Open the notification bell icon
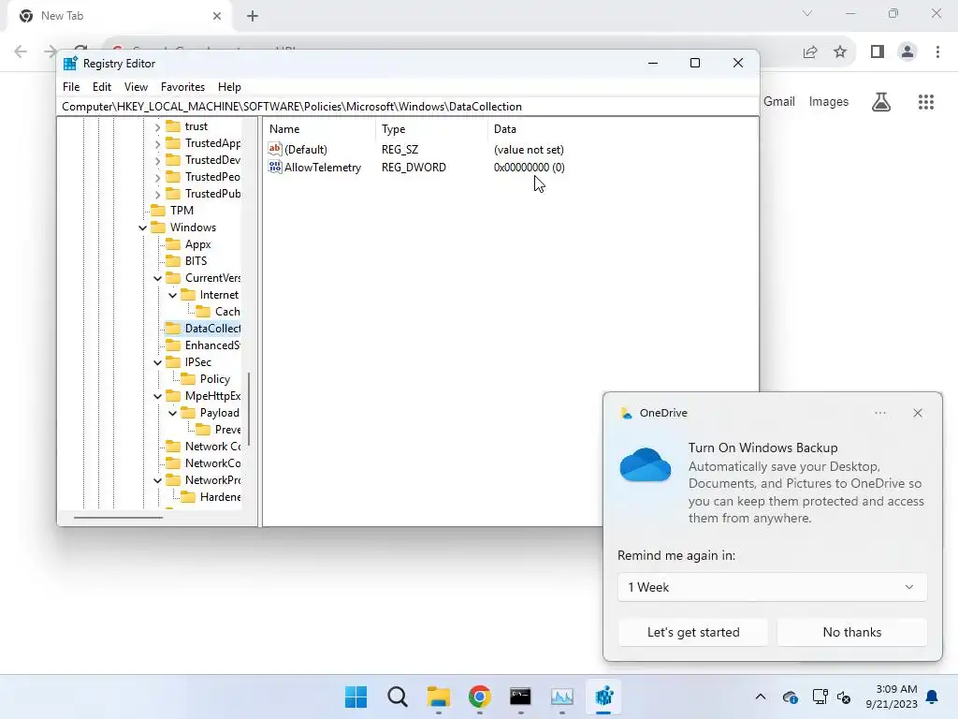This screenshot has height=719, width=958. click(933, 697)
